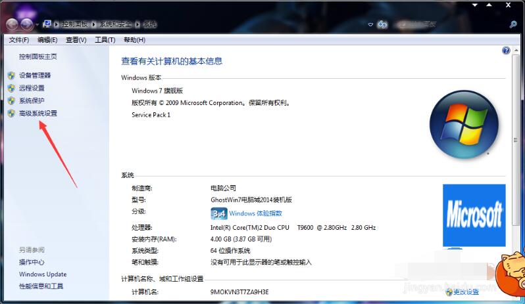Open 高级系统设置 link
The width and height of the screenshot is (525, 304).
point(38,113)
